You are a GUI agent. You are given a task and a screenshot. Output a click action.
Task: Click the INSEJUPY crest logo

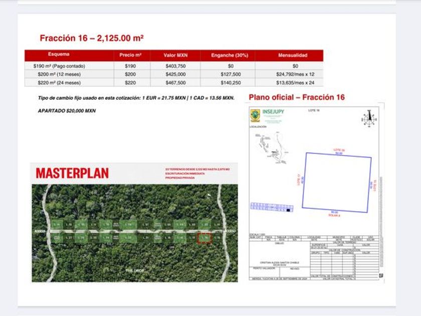(x=255, y=115)
